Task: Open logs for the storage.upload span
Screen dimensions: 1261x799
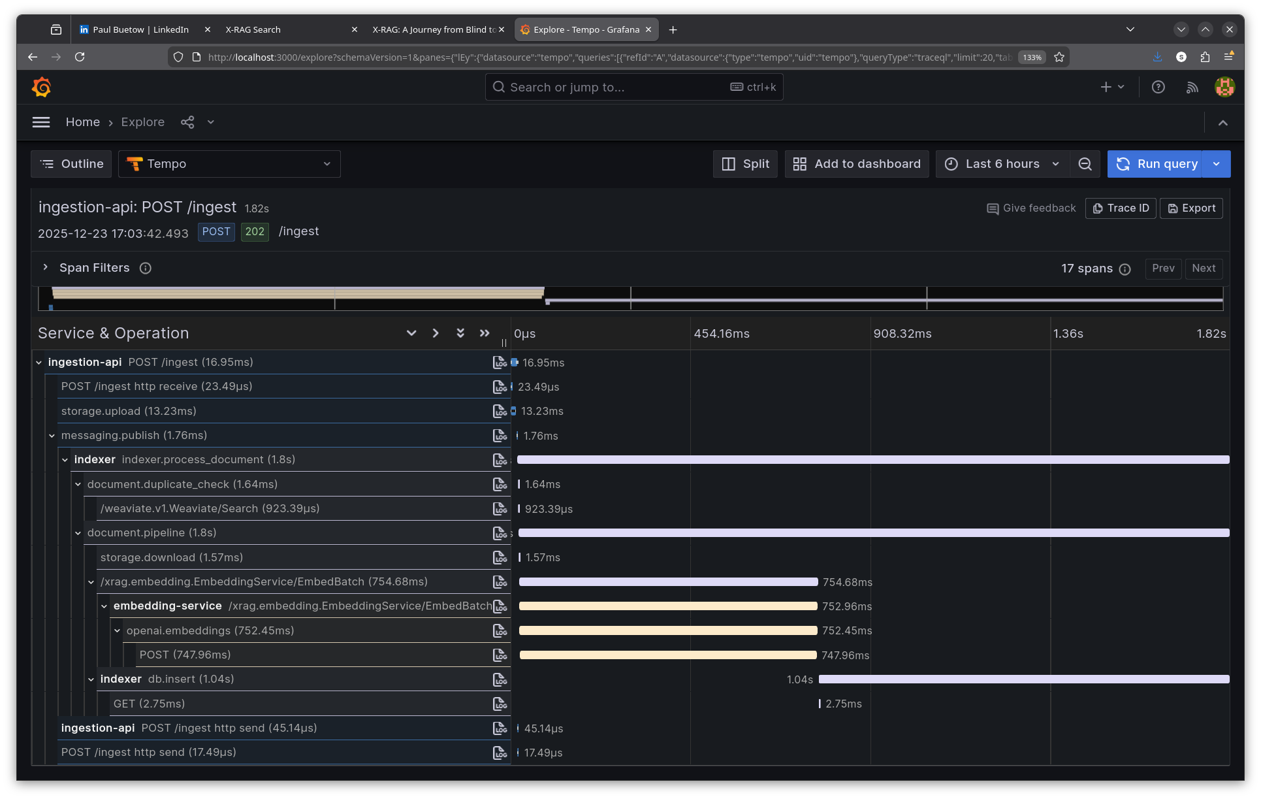Action: 500,411
